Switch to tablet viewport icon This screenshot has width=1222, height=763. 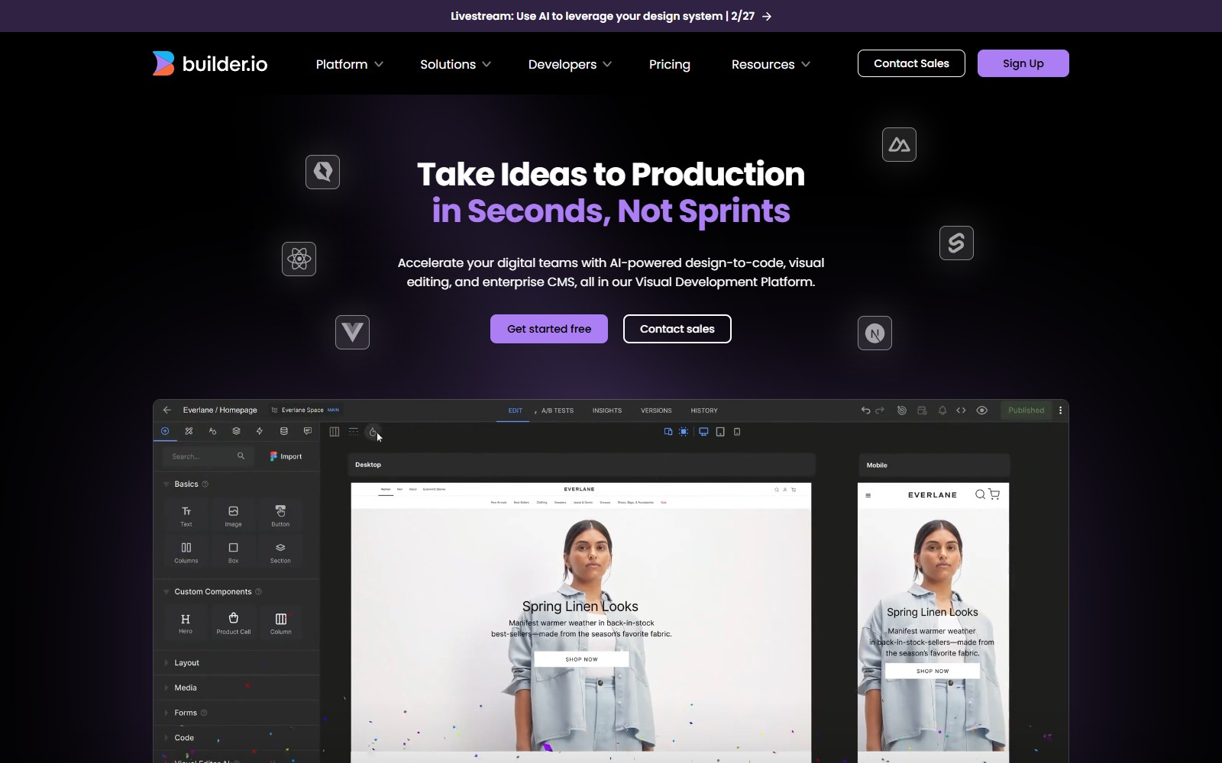pos(720,432)
